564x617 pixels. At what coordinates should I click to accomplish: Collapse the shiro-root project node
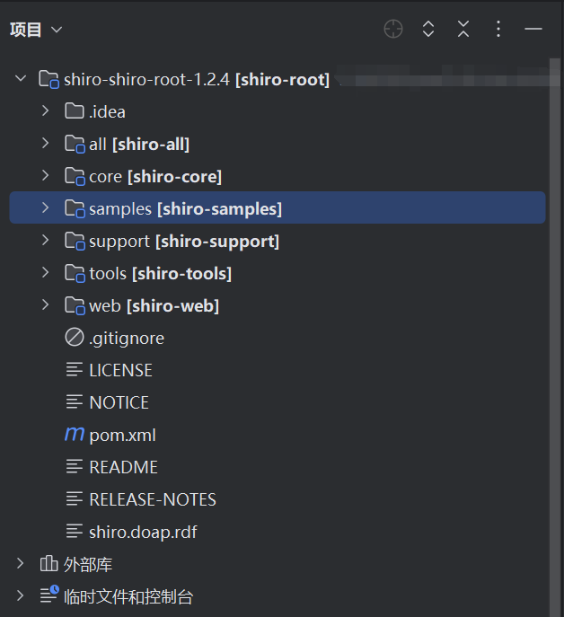(x=21, y=79)
